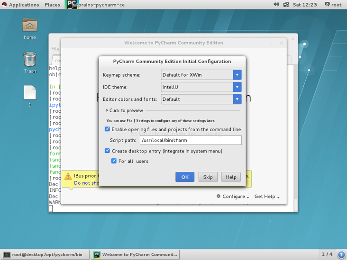The width and height of the screenshot is (347, 260).
Task: Click the IBus warning triangle icon
Action: pos(68,176)
